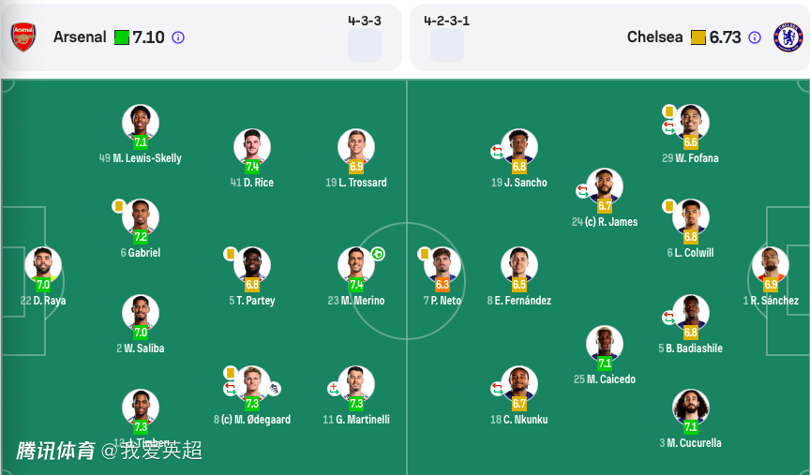
Task: Click Arsenal's green 7.10 rating square
Action: (x=122, y=37)
